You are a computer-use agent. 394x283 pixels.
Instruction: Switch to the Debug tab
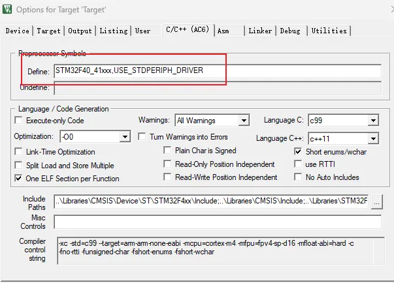290,31
